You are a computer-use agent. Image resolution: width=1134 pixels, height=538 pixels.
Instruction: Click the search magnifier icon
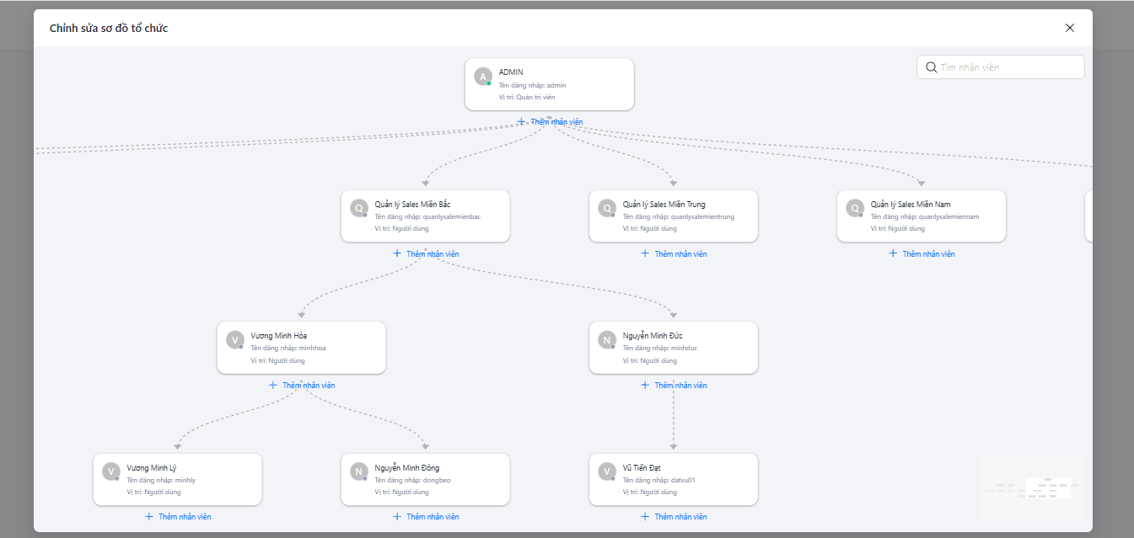[931, 67]
